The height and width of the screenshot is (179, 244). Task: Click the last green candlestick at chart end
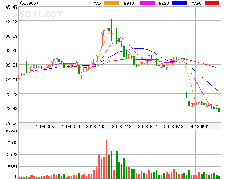(x=219, y=110)
